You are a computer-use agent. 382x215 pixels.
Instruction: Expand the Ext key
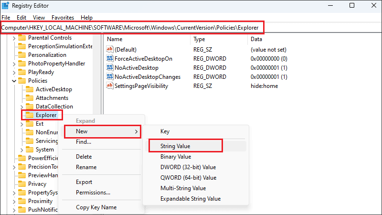(21, 124)
